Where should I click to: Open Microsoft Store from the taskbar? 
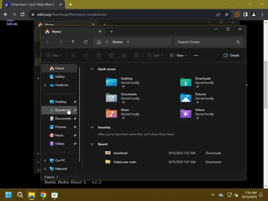[55, 195]
